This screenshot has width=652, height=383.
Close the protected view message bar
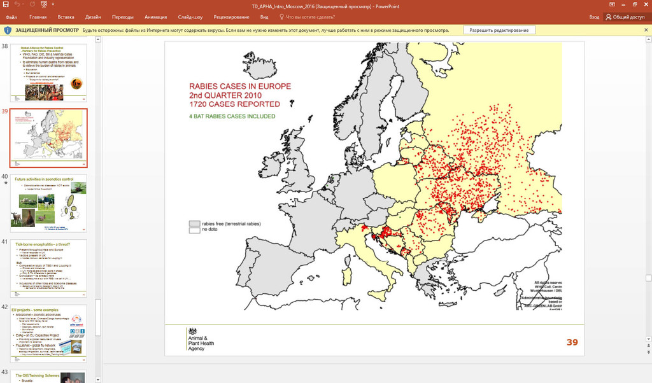[x=646, y=30]
